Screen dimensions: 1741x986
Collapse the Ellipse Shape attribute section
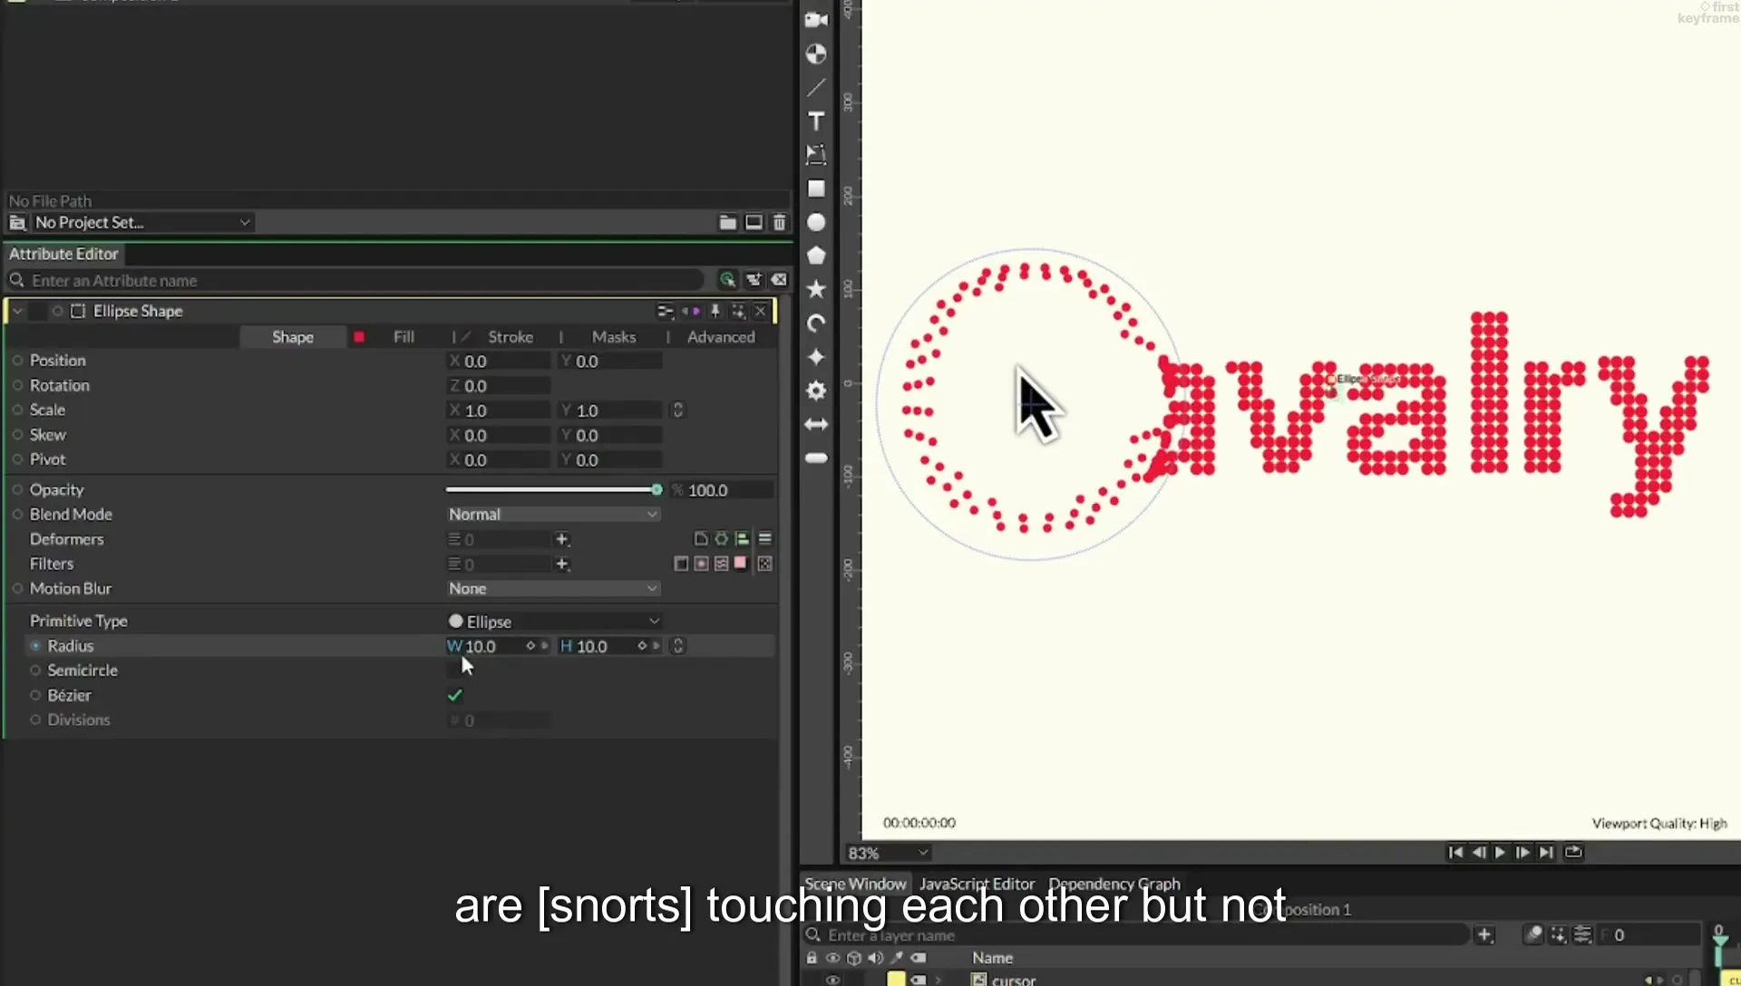coord(17,311)
